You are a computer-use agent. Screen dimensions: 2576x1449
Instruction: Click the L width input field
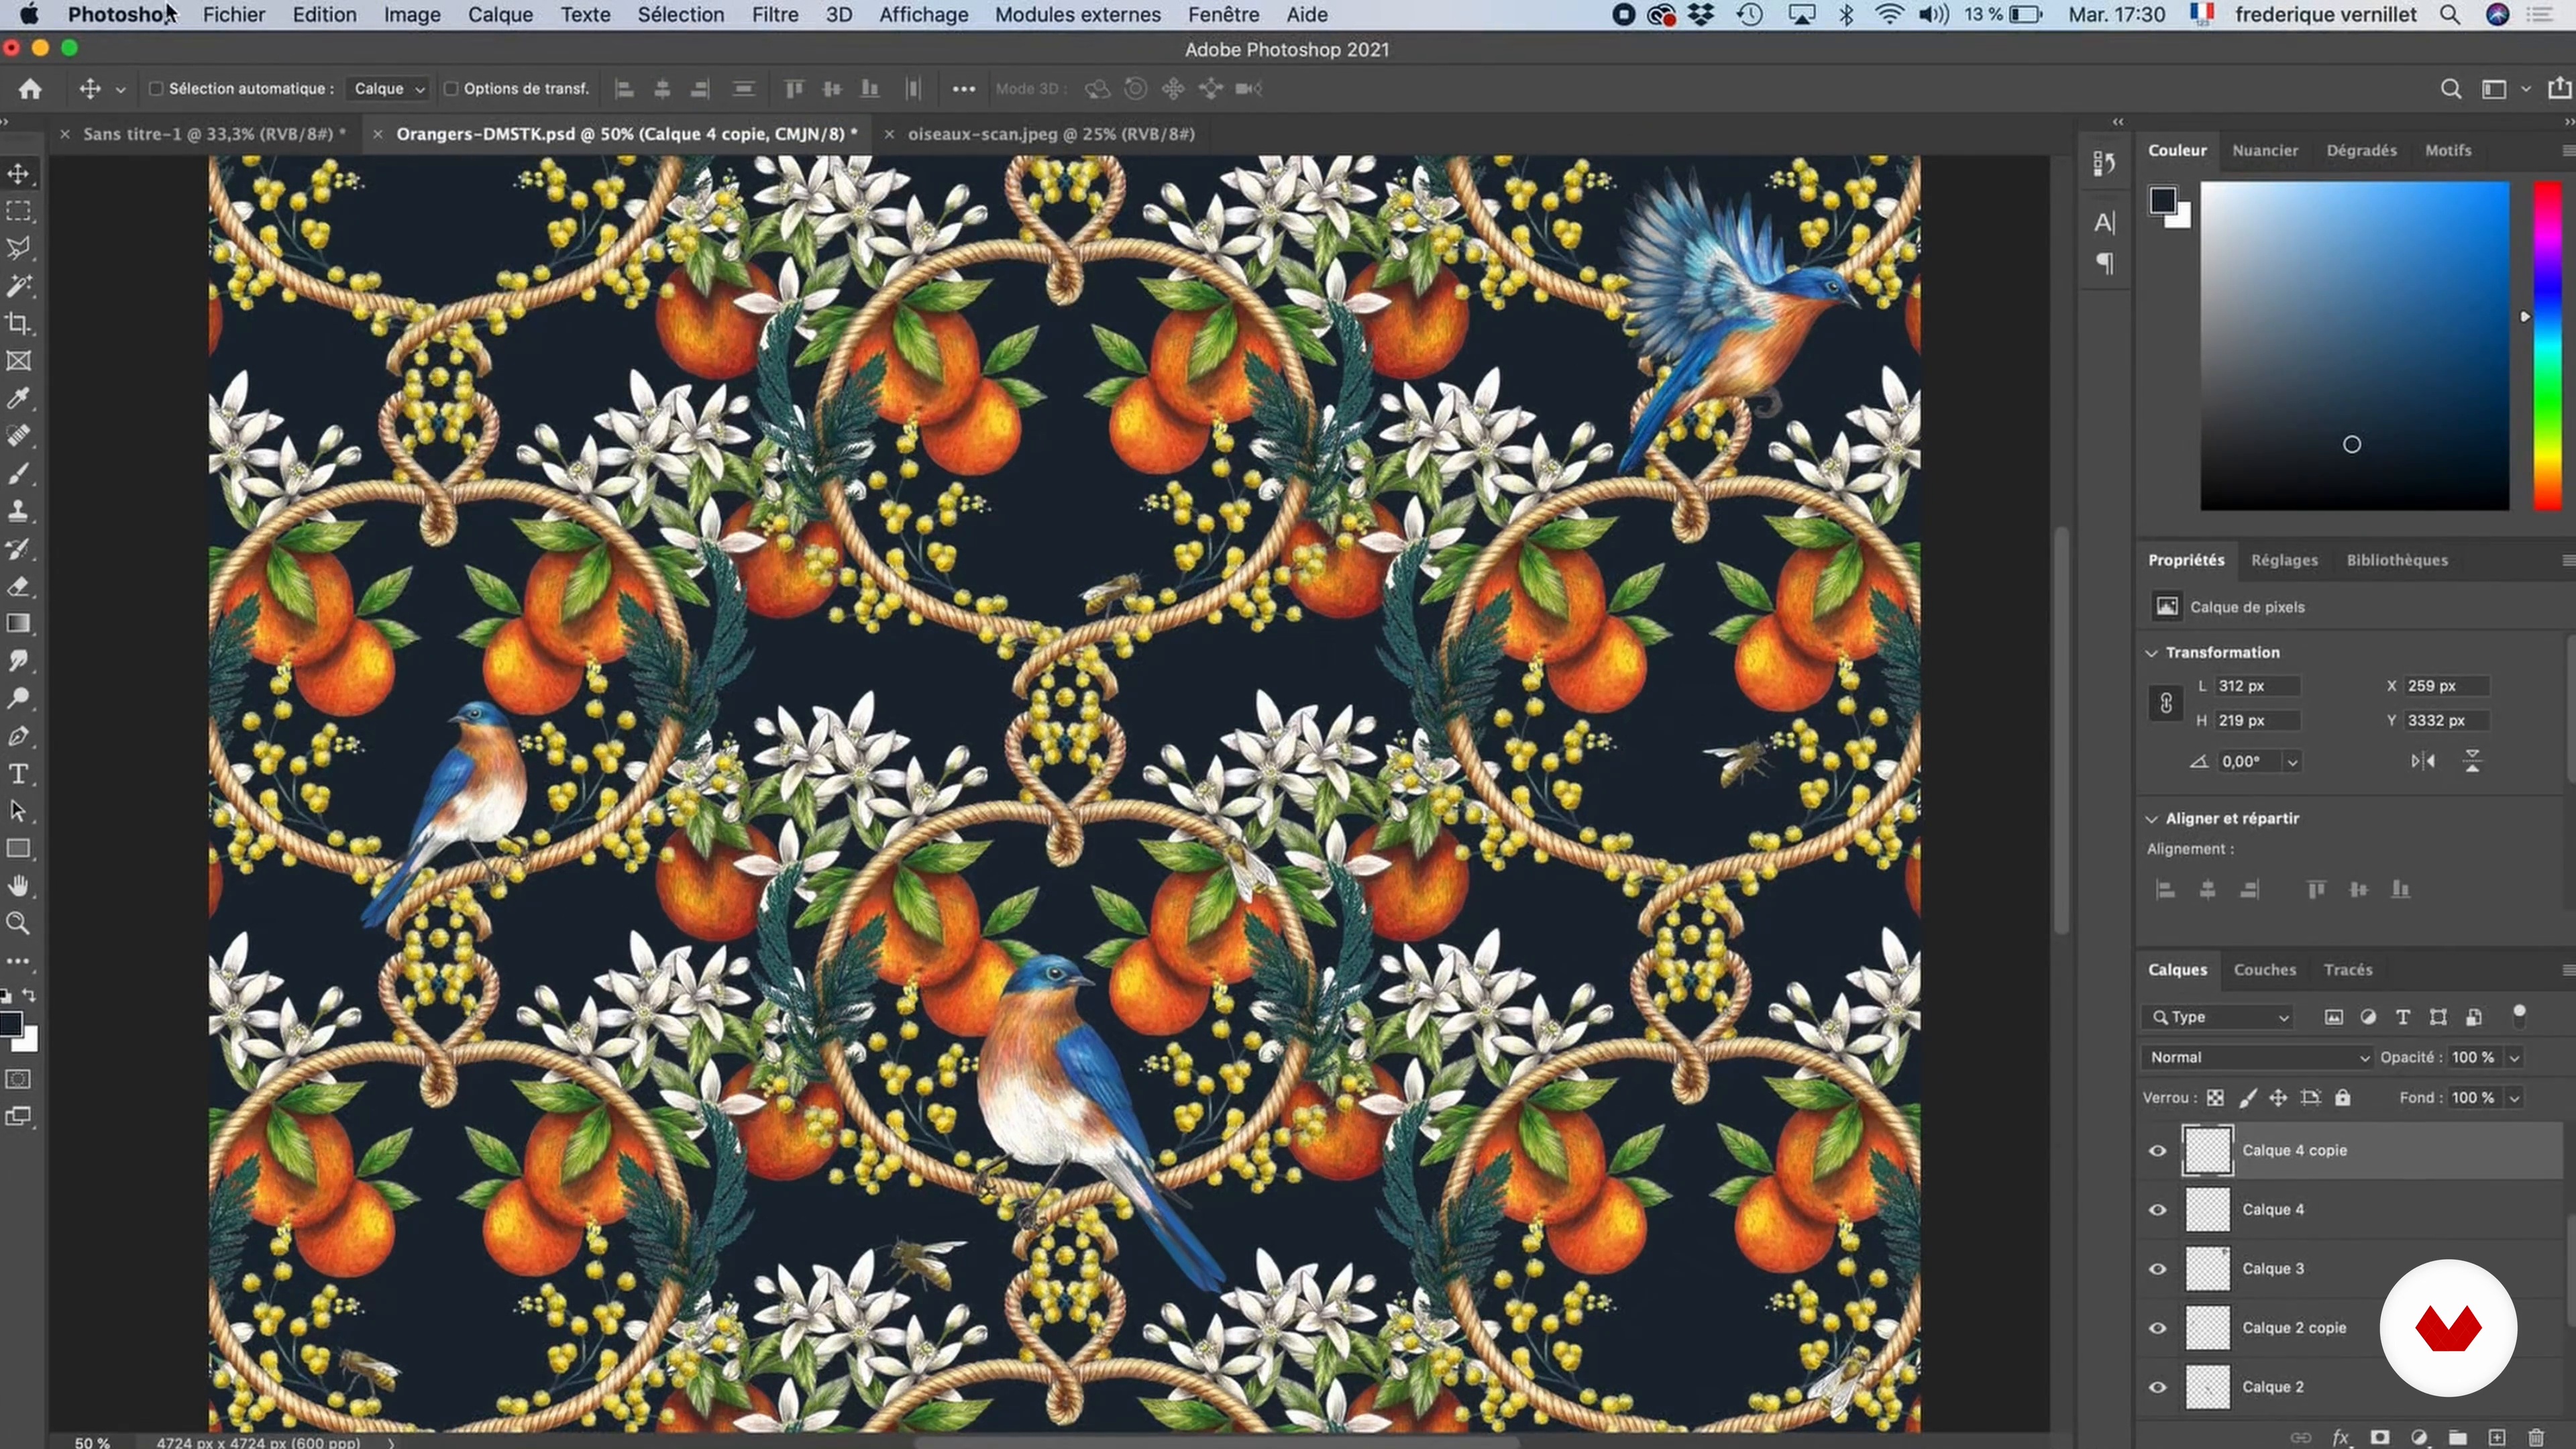tap(2257, 685)
